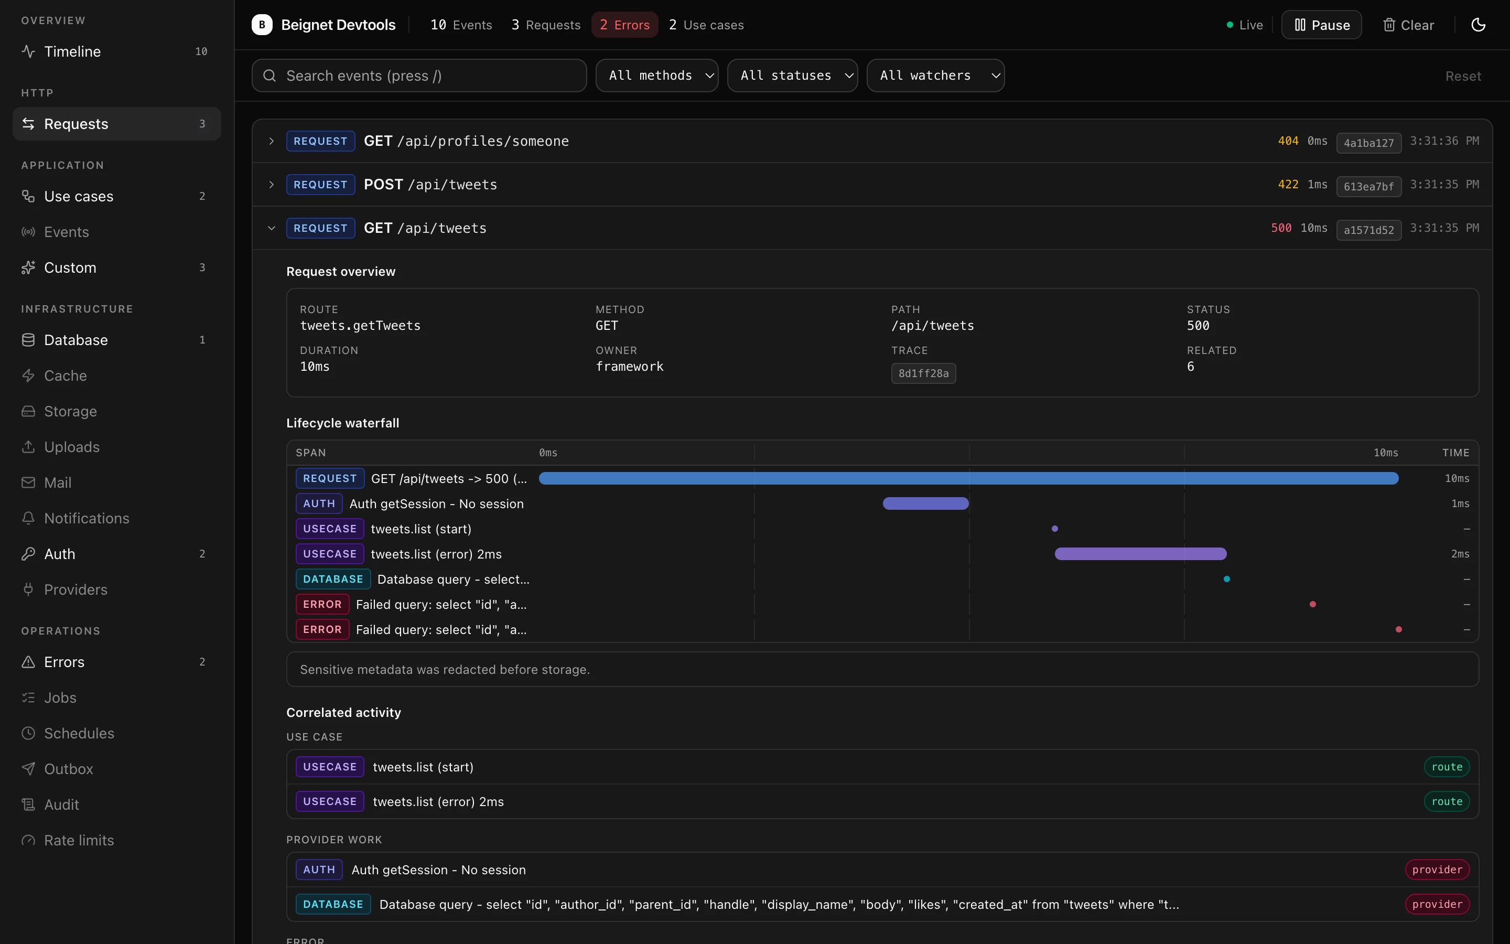Open the All methods dropdown
This screenshot has width=1510, height=944.
[x=657, y=76]
